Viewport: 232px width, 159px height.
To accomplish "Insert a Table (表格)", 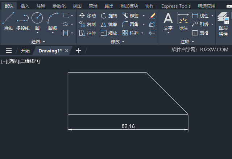I will (200, 33).
